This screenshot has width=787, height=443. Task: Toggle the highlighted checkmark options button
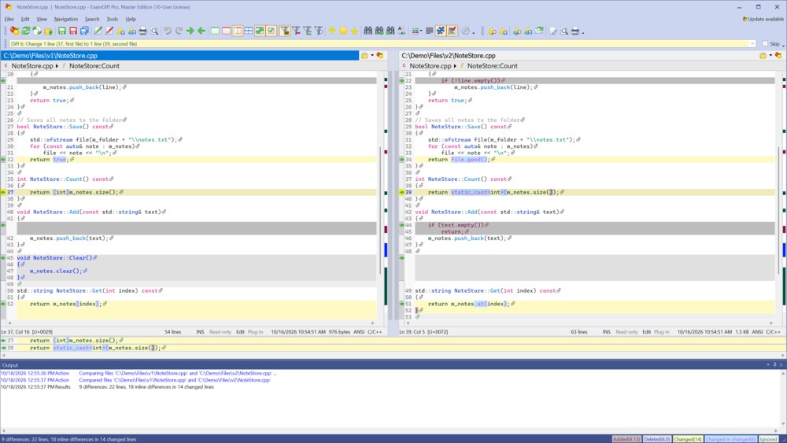[271, 31]
